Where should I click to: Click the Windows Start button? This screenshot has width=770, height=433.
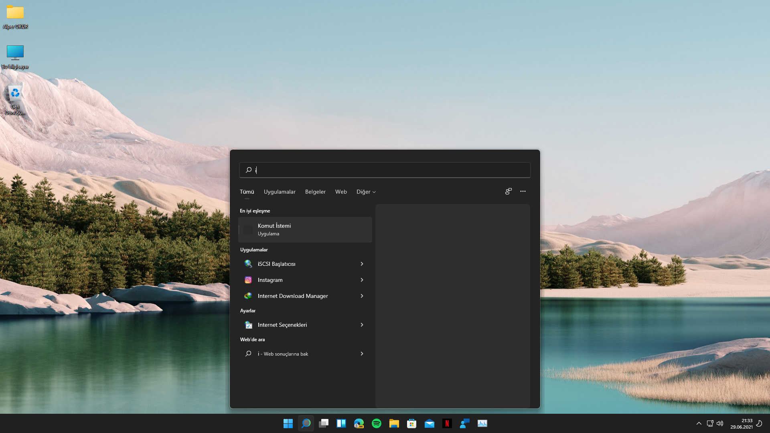[x=288, y=423]
